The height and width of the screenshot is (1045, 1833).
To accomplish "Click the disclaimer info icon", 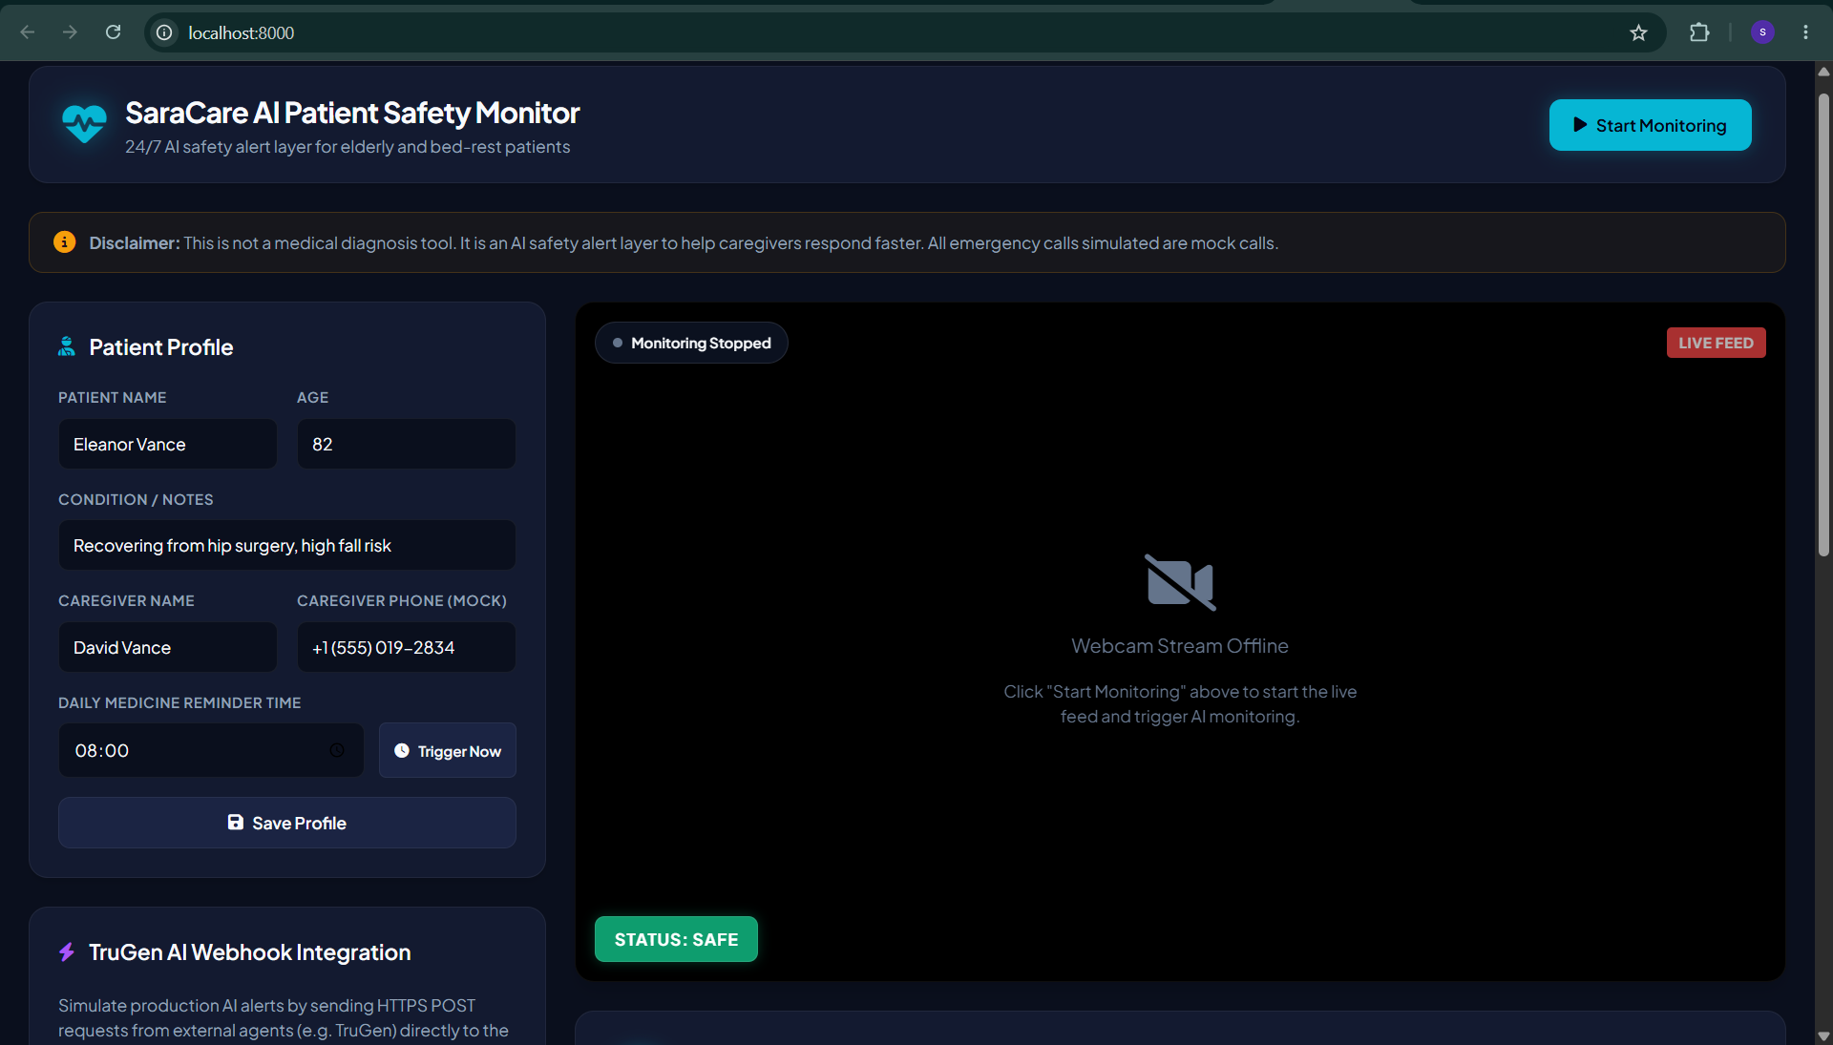I will [64, 242].
